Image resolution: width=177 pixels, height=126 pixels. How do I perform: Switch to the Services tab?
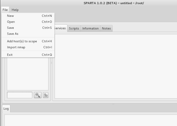coord(61,28)
